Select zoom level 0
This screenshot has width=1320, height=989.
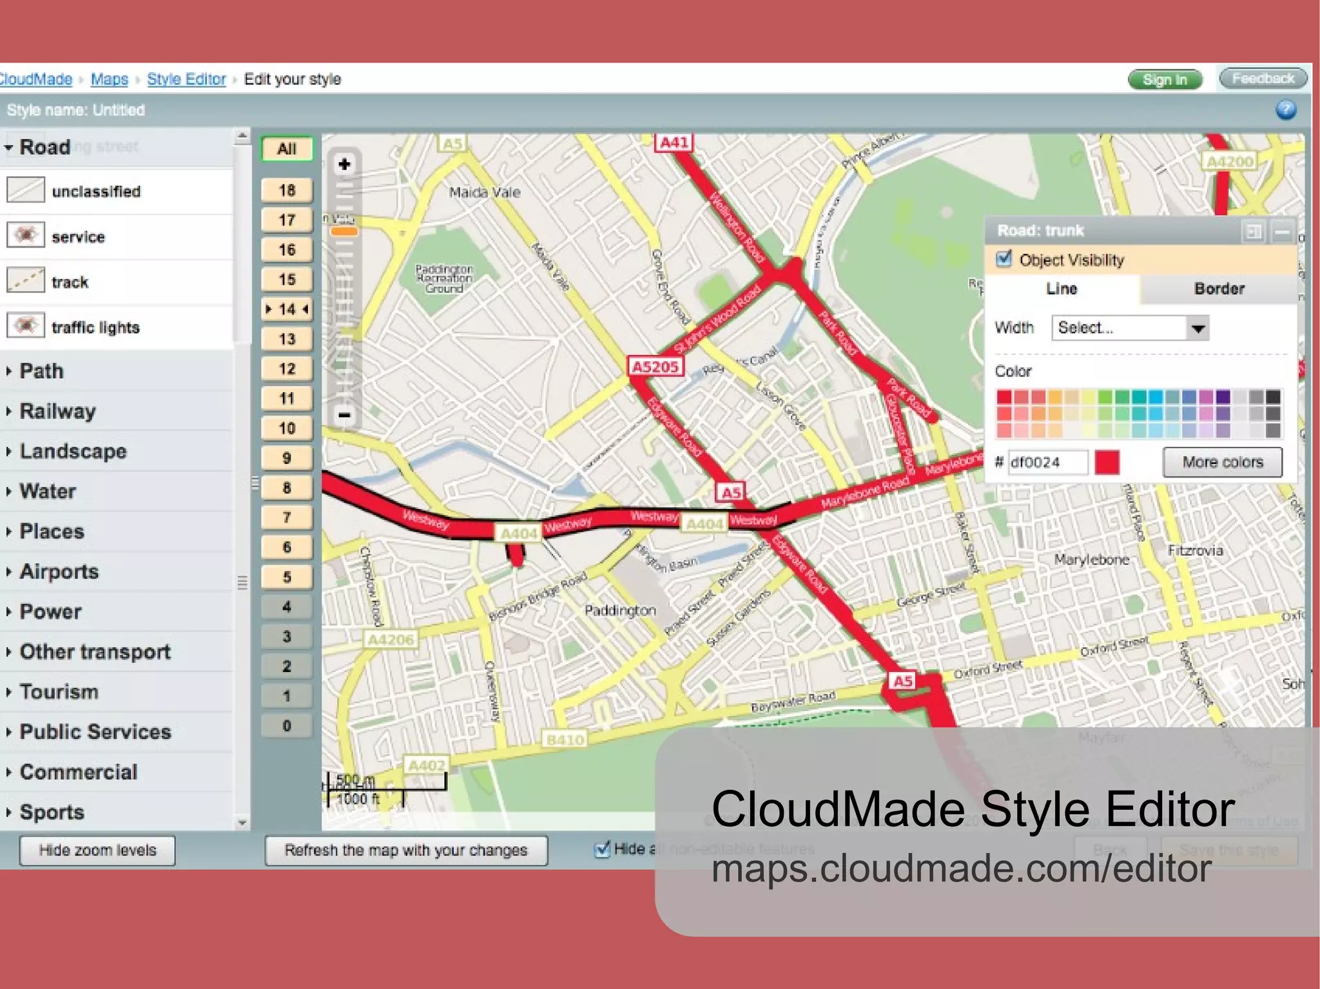(x=287, y=726)
